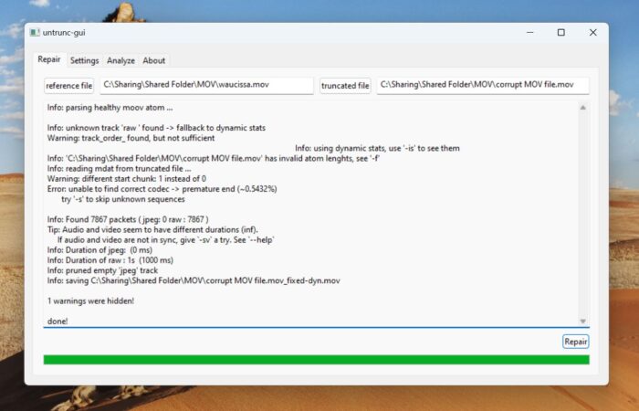Click the corrupt MOV file.mov path field
The width and height of the screenshot is (639, 411).
(x=482, y=86)
